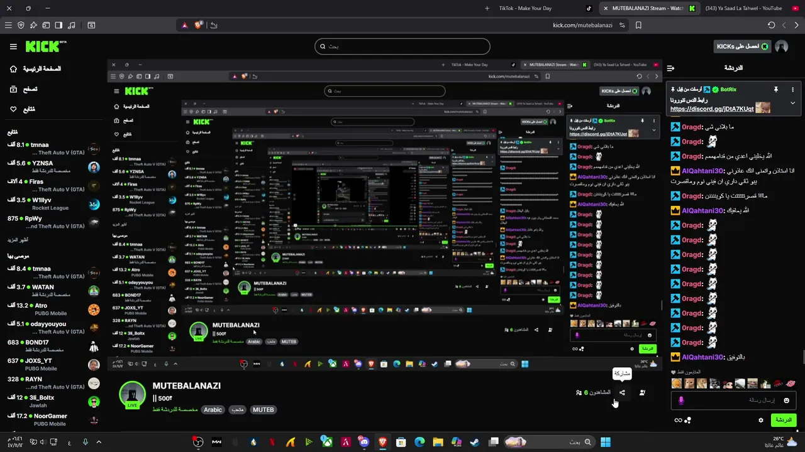Open JOXS_YT PUBG Mobile channel

(x=53, y=365)
